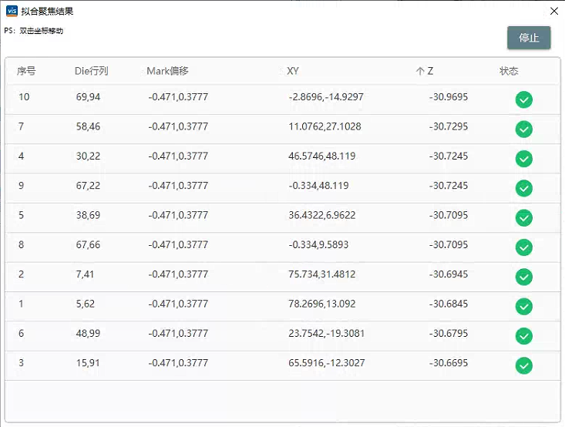
Task: Click the 状态 column header
Action: (509, 71)
